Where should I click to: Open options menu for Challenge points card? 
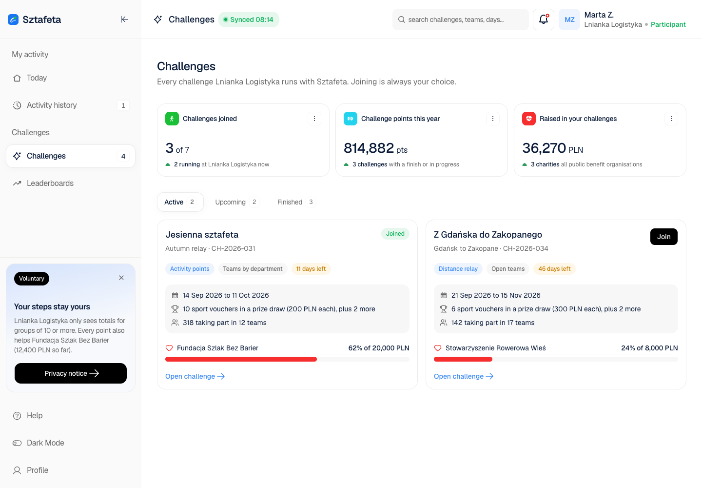pyautogui.click(x=493, y=119)
